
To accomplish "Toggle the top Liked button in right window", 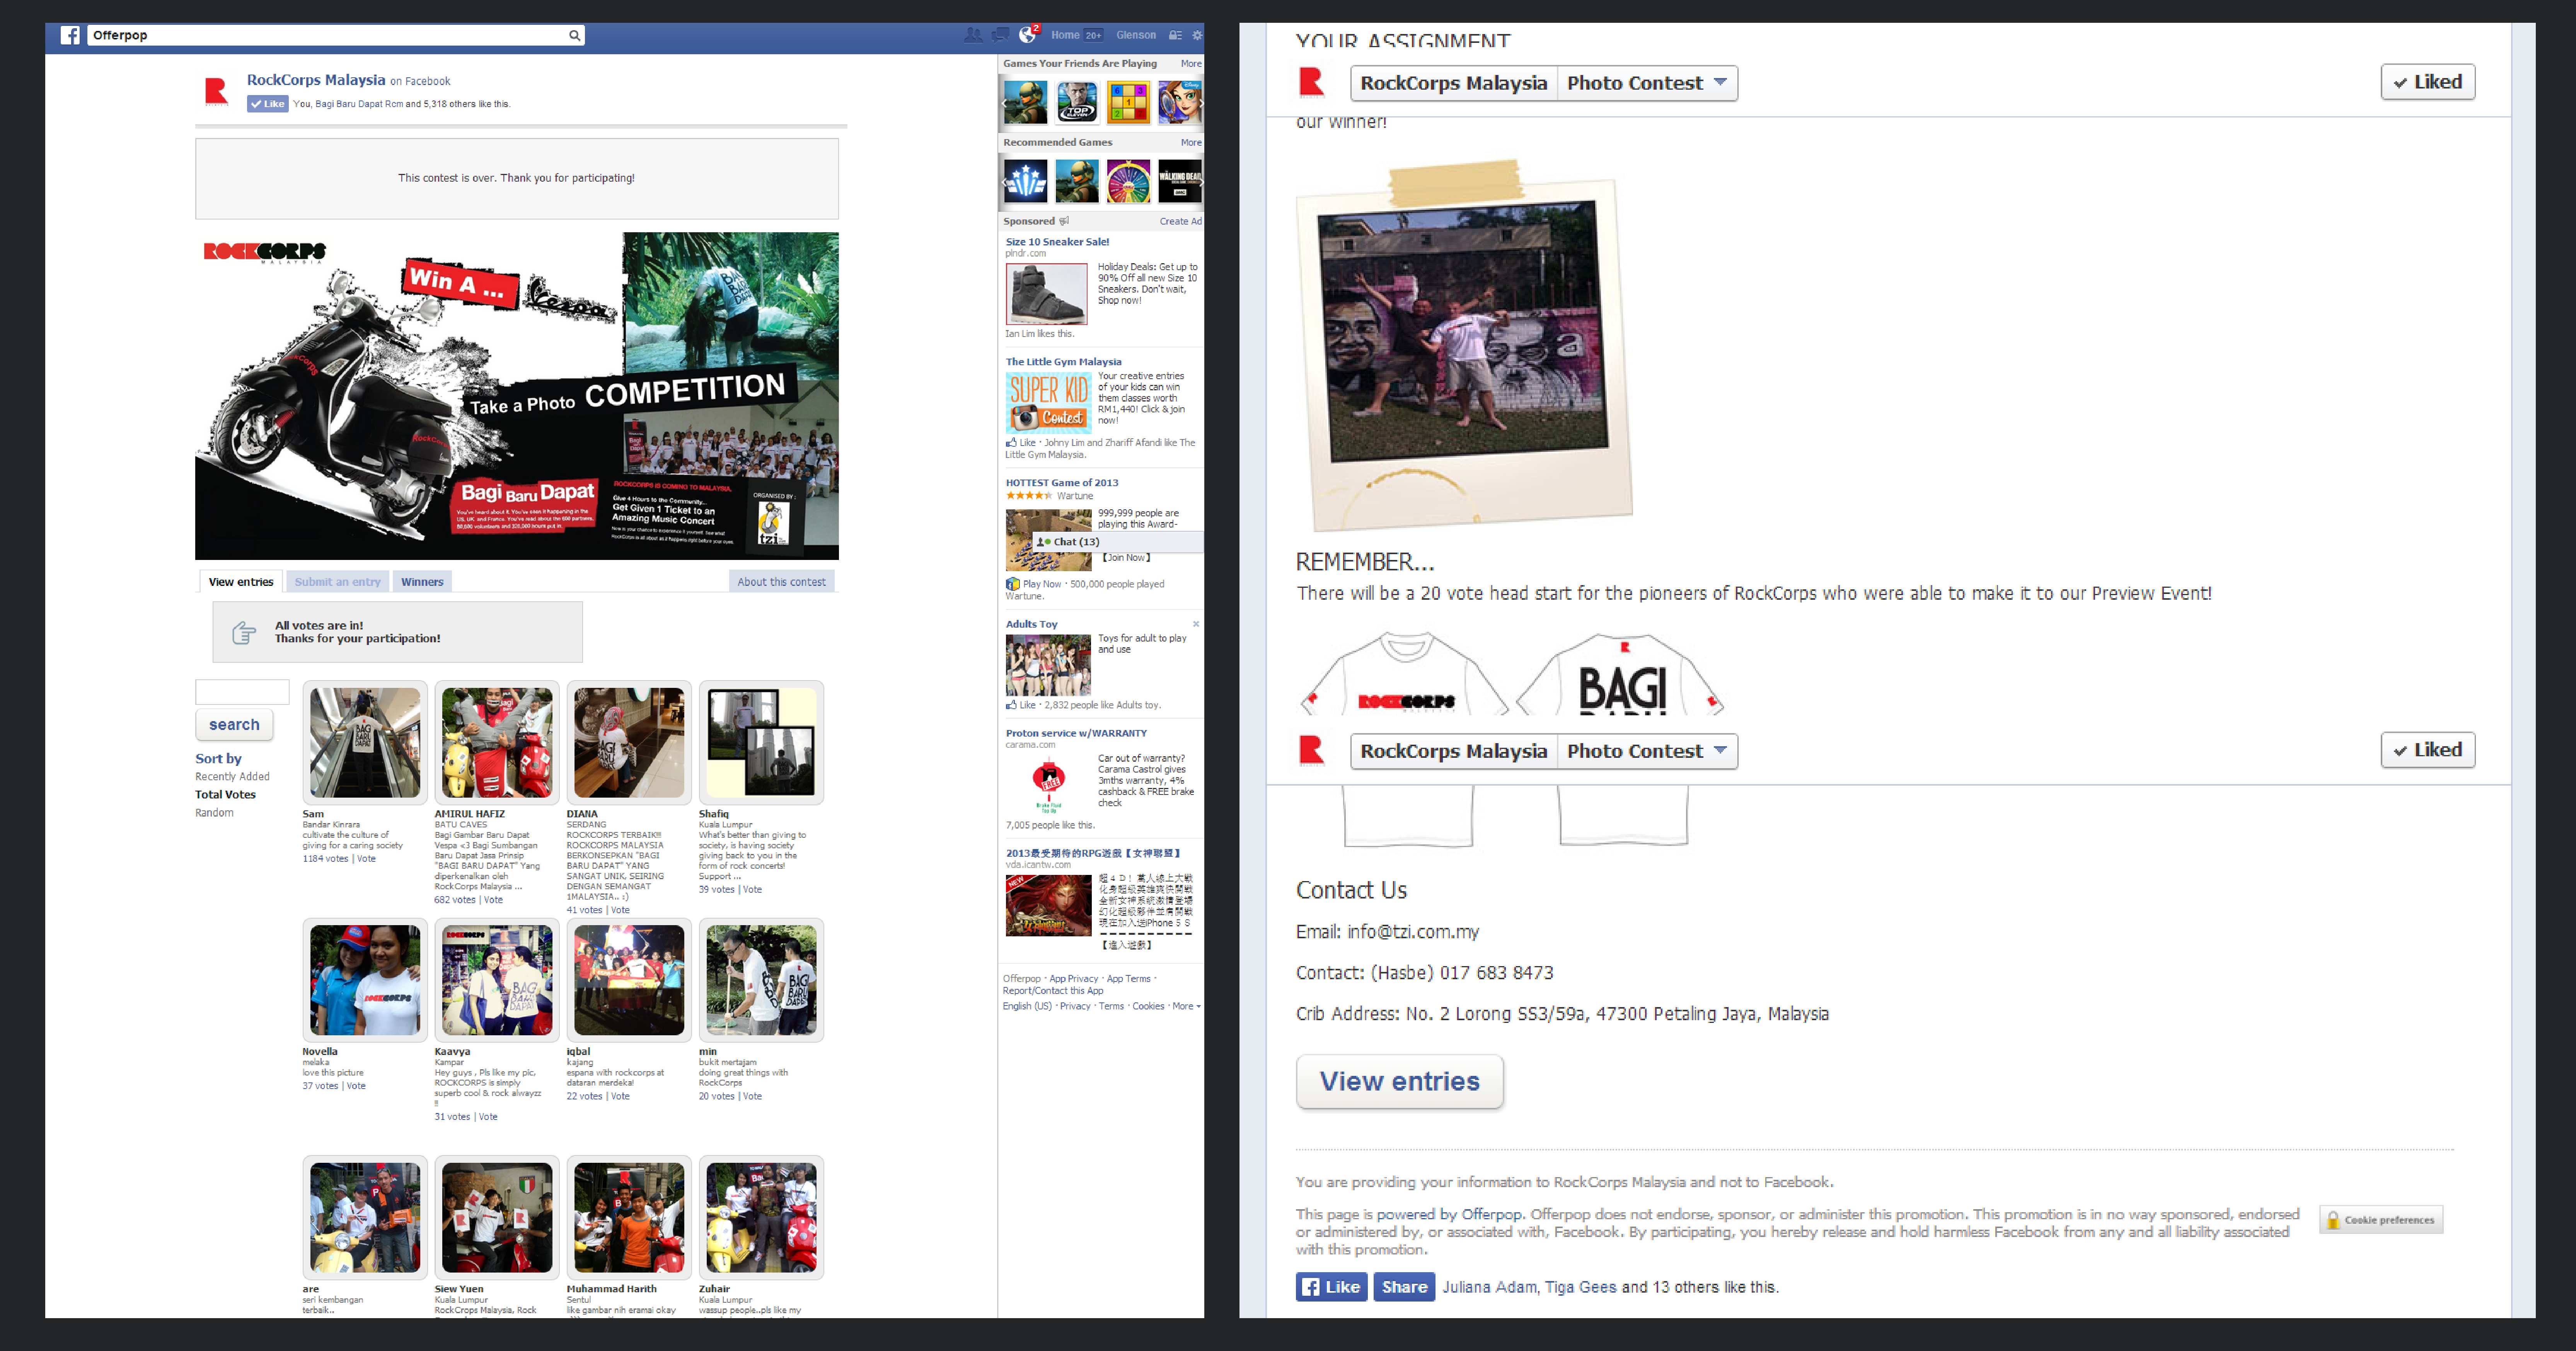I will 2427,82.
